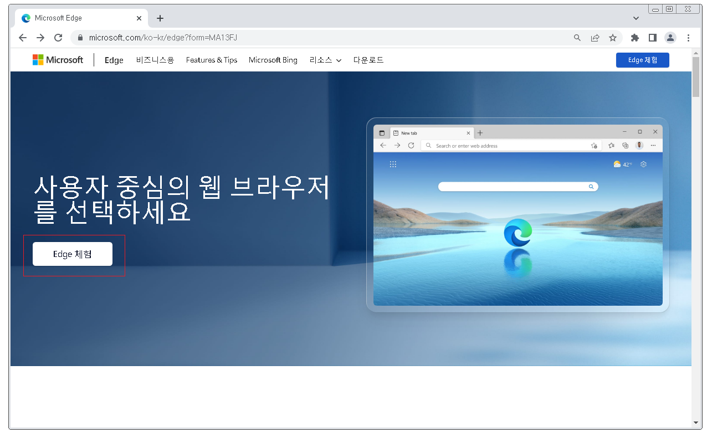Open the 비즈니스용 menu item
Screen dimensions: 707x432
[155, 60]
